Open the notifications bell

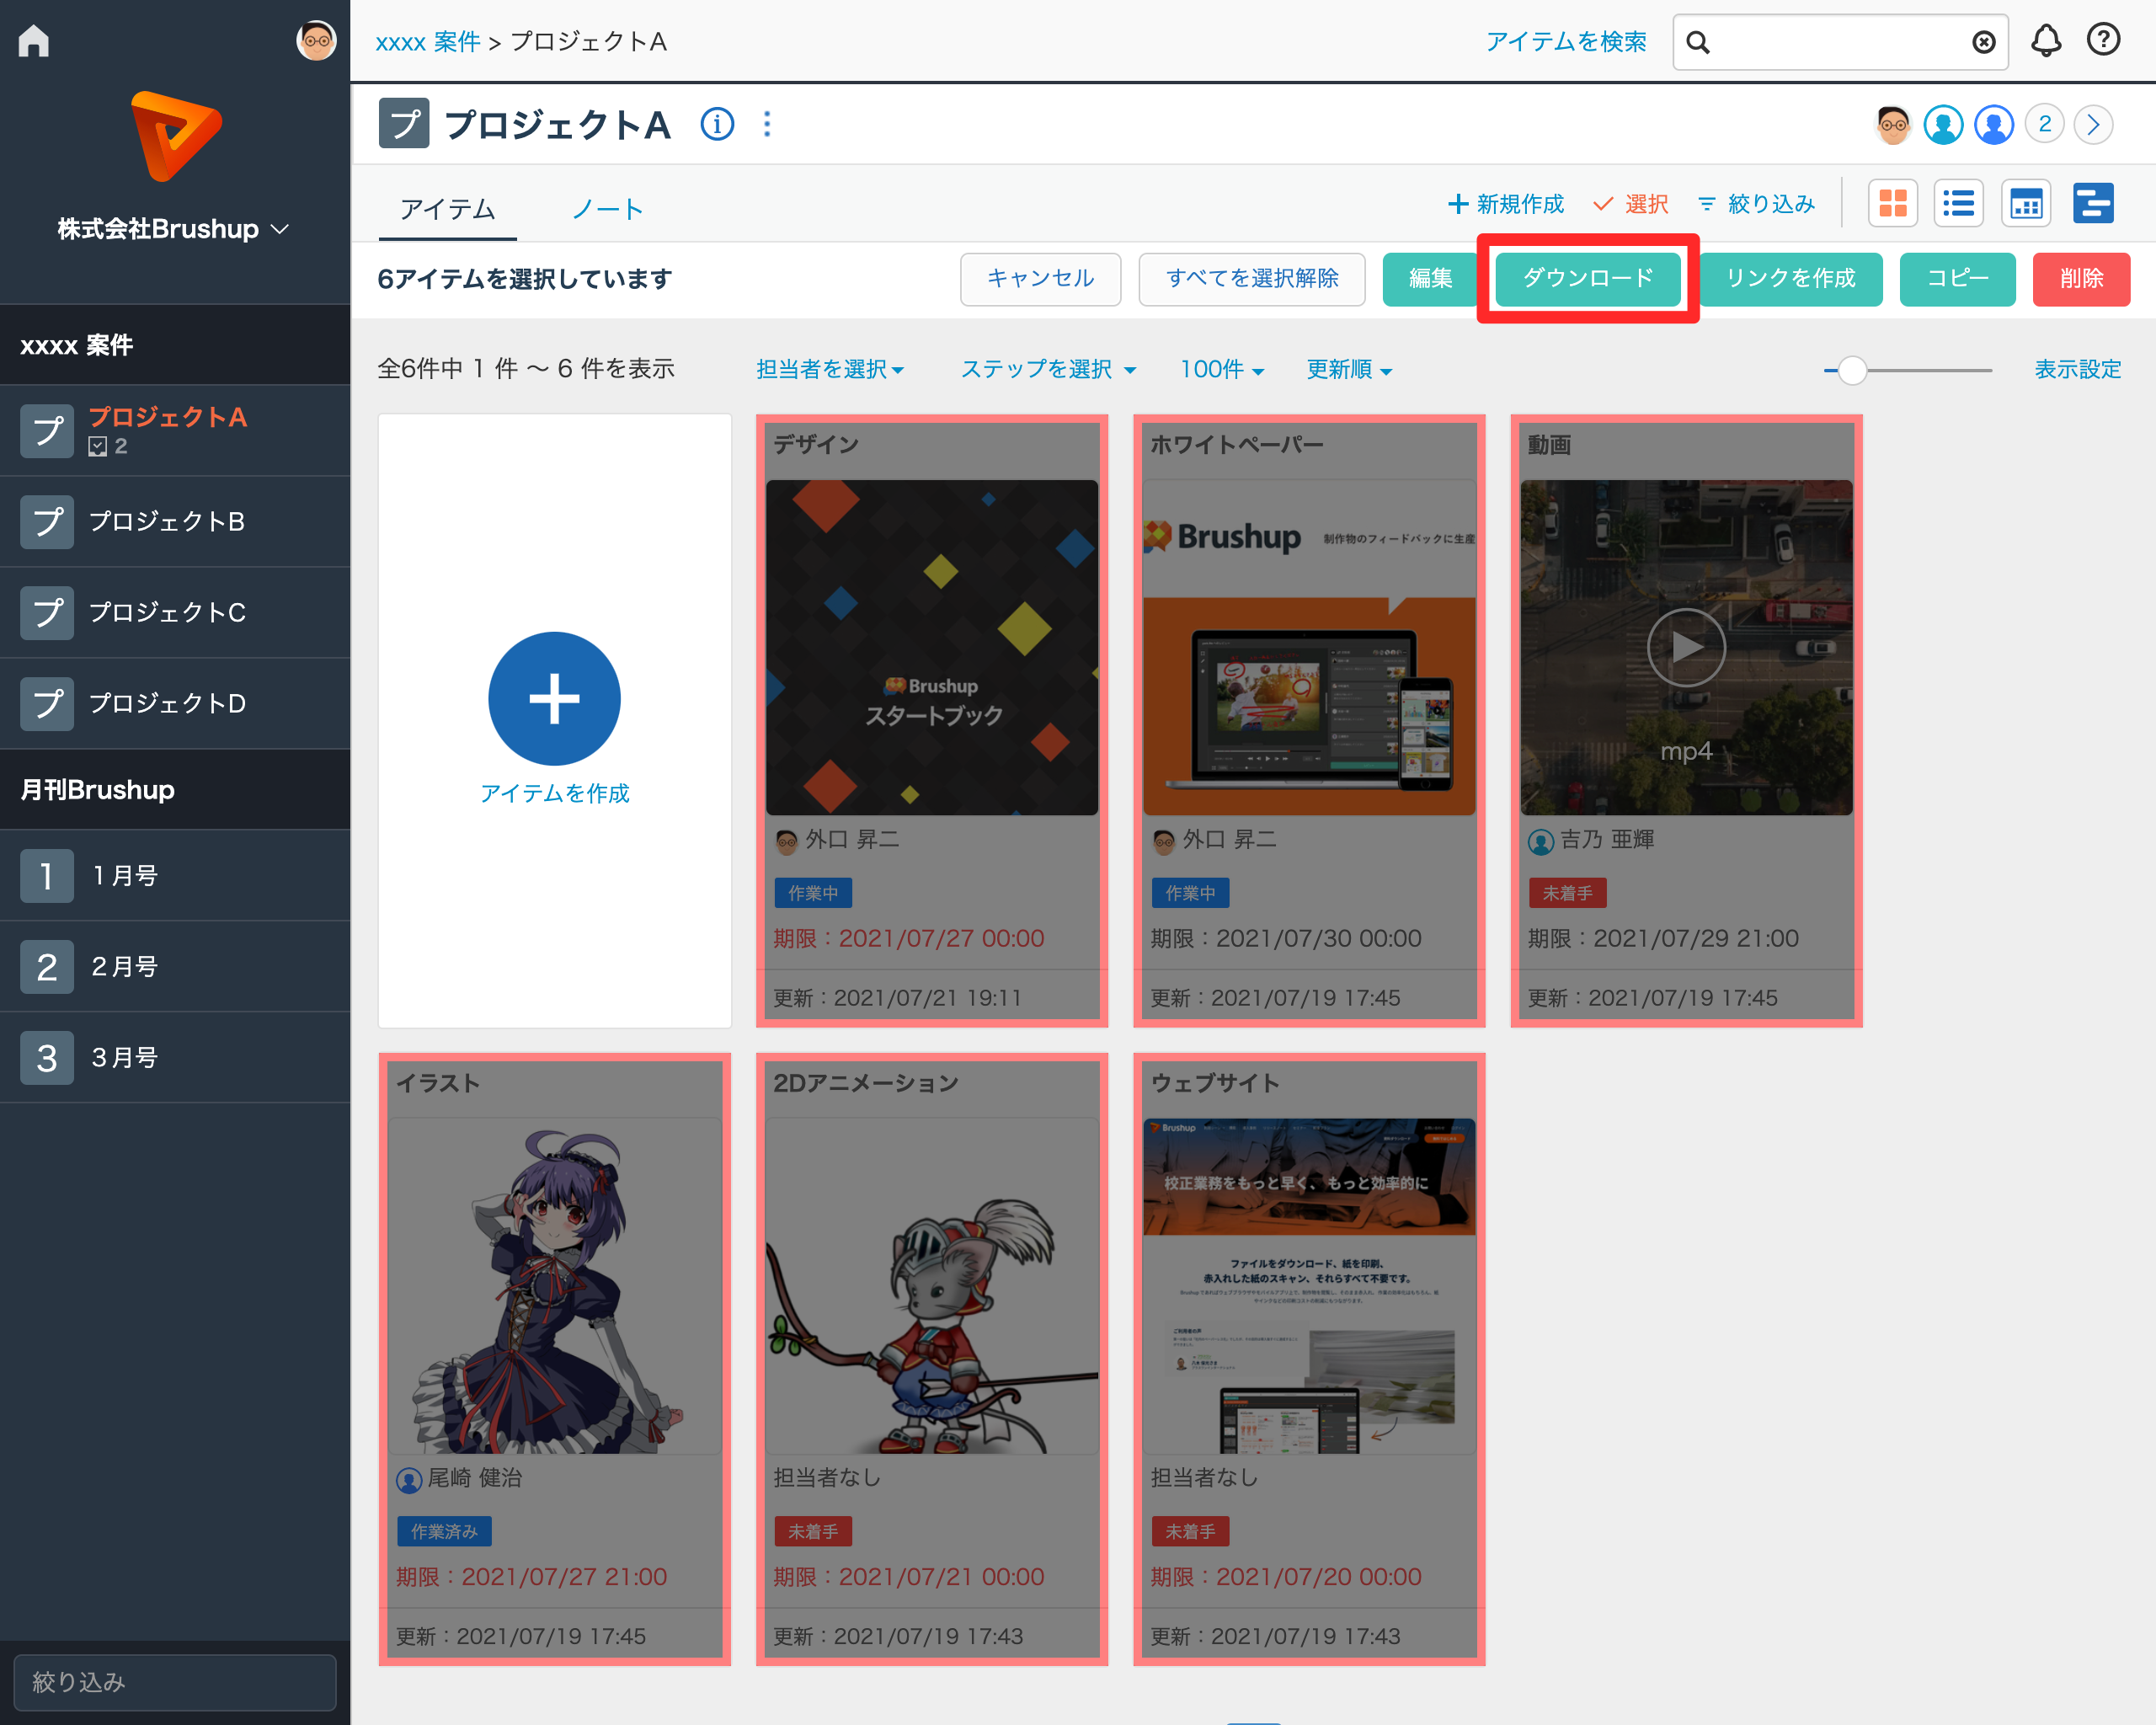point(2046,41)
